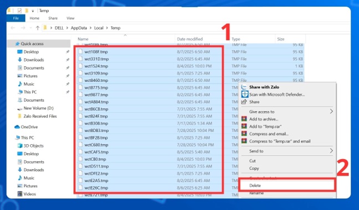
Task: Open Quick Access Toolbar customize dropdown arrow
Action: pyautogui.click(x=33, y=11)
